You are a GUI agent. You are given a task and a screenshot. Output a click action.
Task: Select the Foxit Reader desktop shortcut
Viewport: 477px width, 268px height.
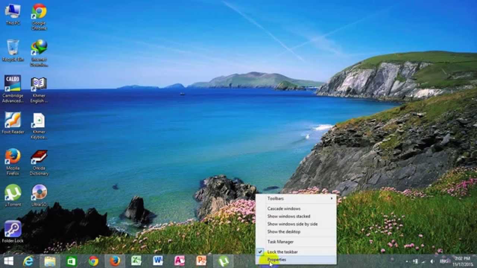[13, 123]
